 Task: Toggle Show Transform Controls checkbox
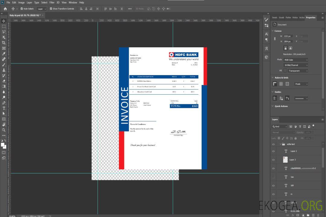click(x=51, y=9)
